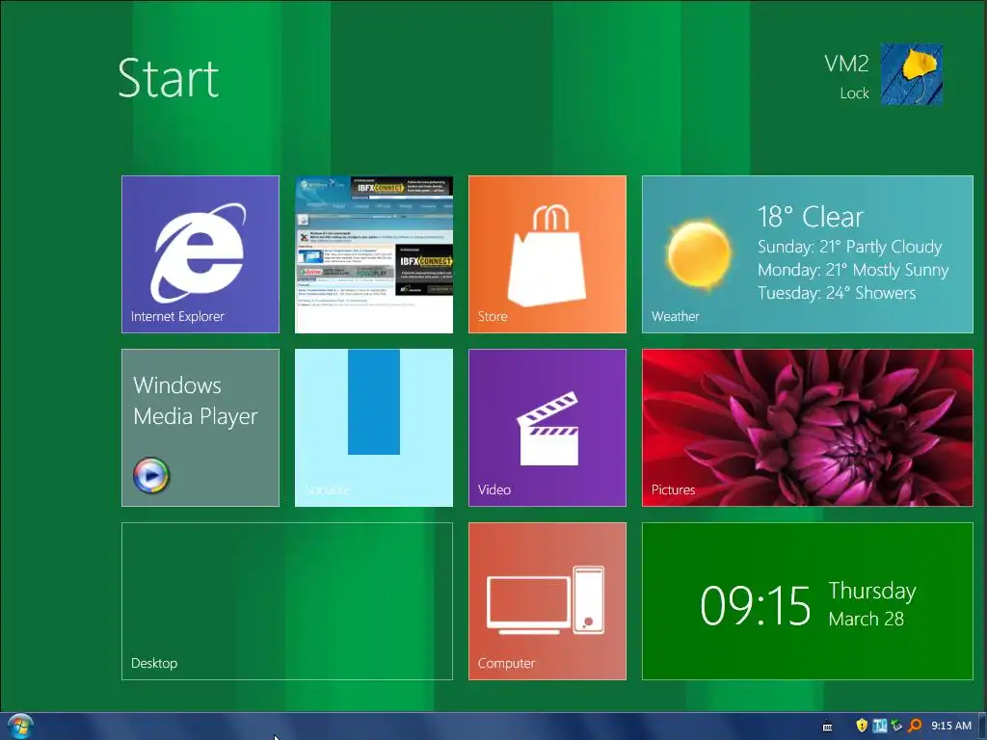
Task: Launch Windows Media Player tile
Action: [x=200, y=428]
